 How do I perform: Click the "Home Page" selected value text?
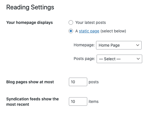click(x=109, y=45)
